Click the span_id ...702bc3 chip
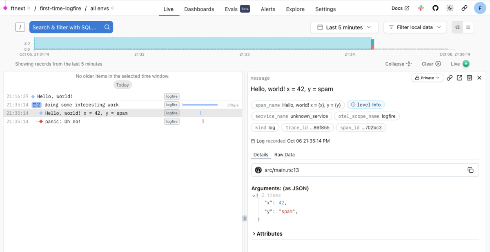Viewport: 490px width, 252px height. coord(361,127)
